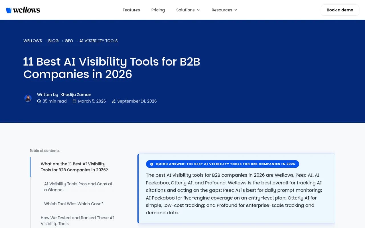This screenshot has height=228, width=365.
Task: Open author link Khadija Zaman
Action: coord(76,95)
